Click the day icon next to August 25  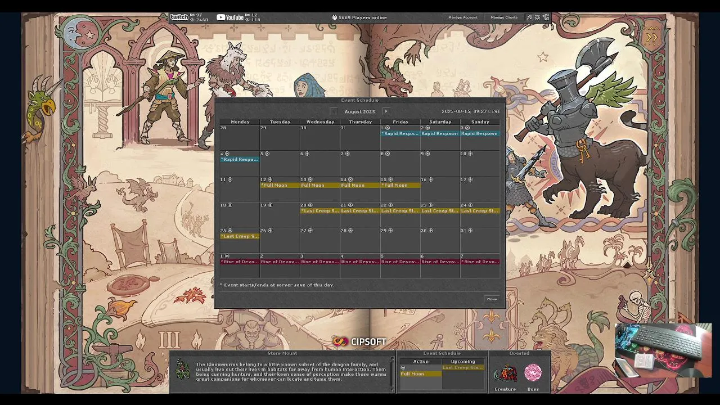(x=229, y=231)
